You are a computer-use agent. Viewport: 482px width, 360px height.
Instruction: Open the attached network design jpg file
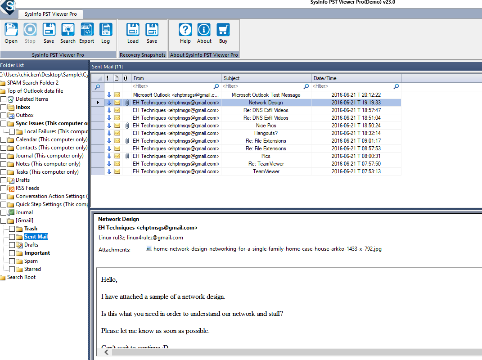pyautogui.click(x=267, y=248)
